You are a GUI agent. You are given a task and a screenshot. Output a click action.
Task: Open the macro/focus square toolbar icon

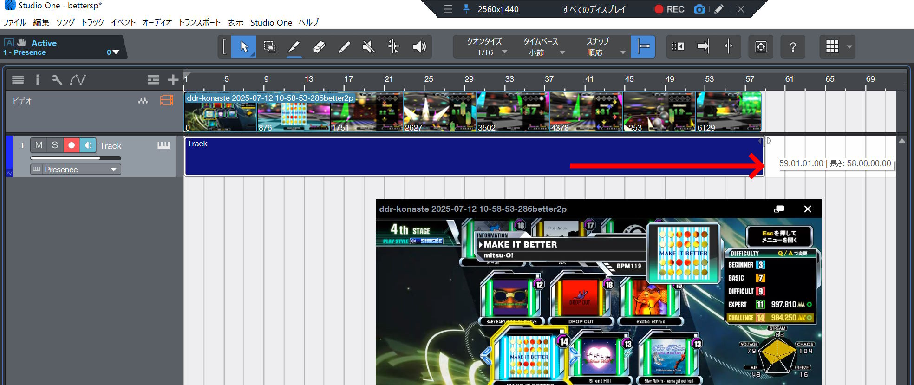pos(761,46)
